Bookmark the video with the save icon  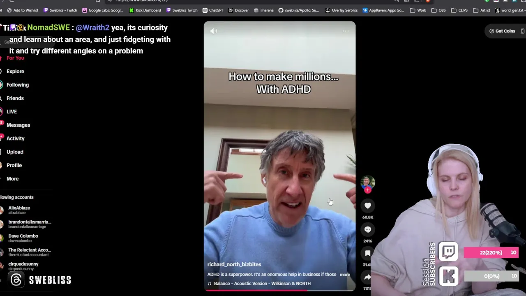pyautogui.click(x=368, y=253)
